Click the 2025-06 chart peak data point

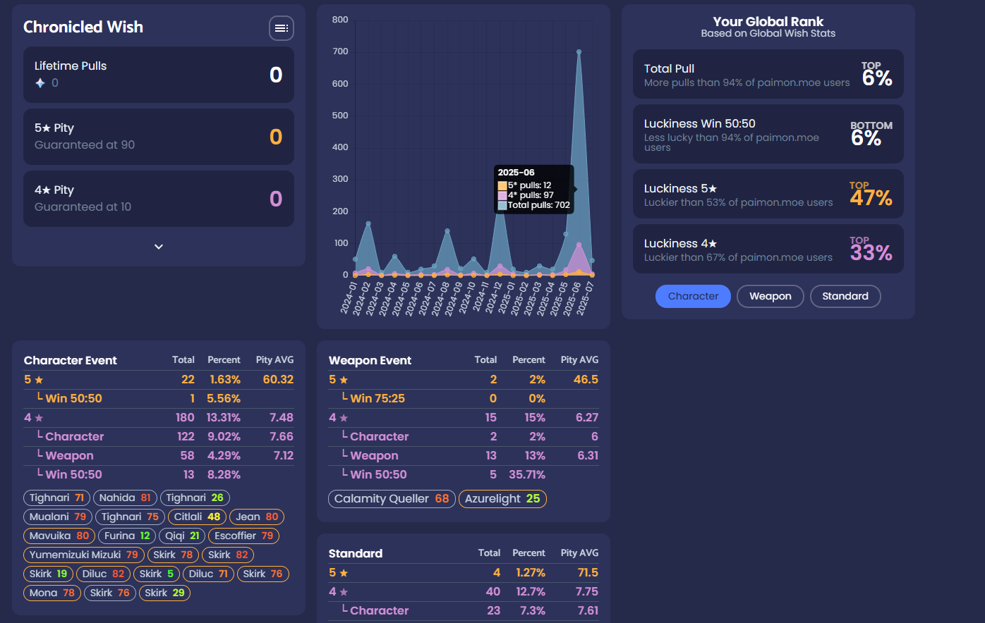(579, 51)
